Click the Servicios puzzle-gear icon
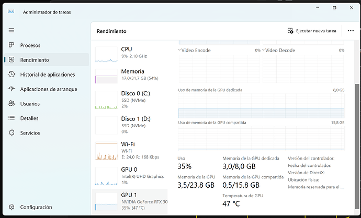361x218 pixels. point(12,132)
